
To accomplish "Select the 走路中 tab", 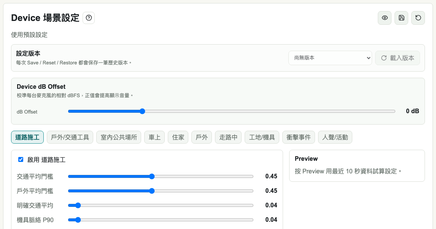I will click(228, 137).
